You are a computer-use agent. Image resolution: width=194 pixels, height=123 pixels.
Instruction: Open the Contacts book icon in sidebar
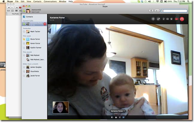[x=24, y=16]
